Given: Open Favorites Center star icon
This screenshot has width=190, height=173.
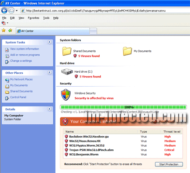Looking at the screenshot, I should (x=3, y=30).
